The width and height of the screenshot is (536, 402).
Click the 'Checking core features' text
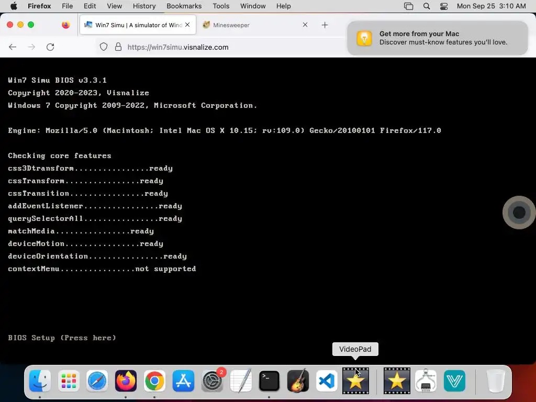click(x=60, y=155)
